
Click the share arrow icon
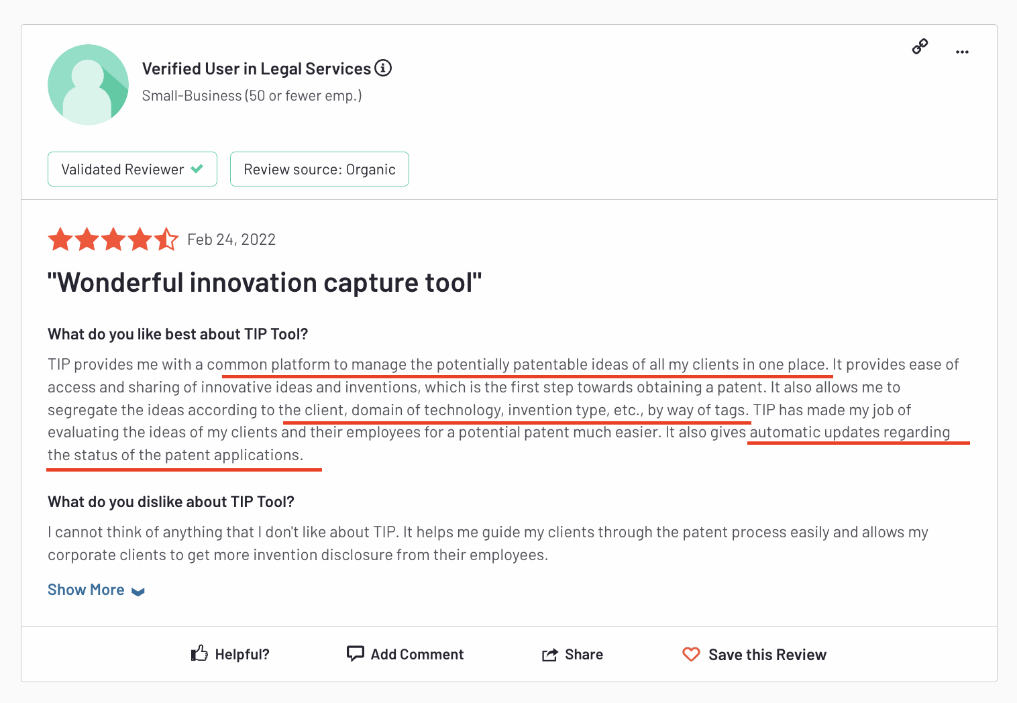550,655
